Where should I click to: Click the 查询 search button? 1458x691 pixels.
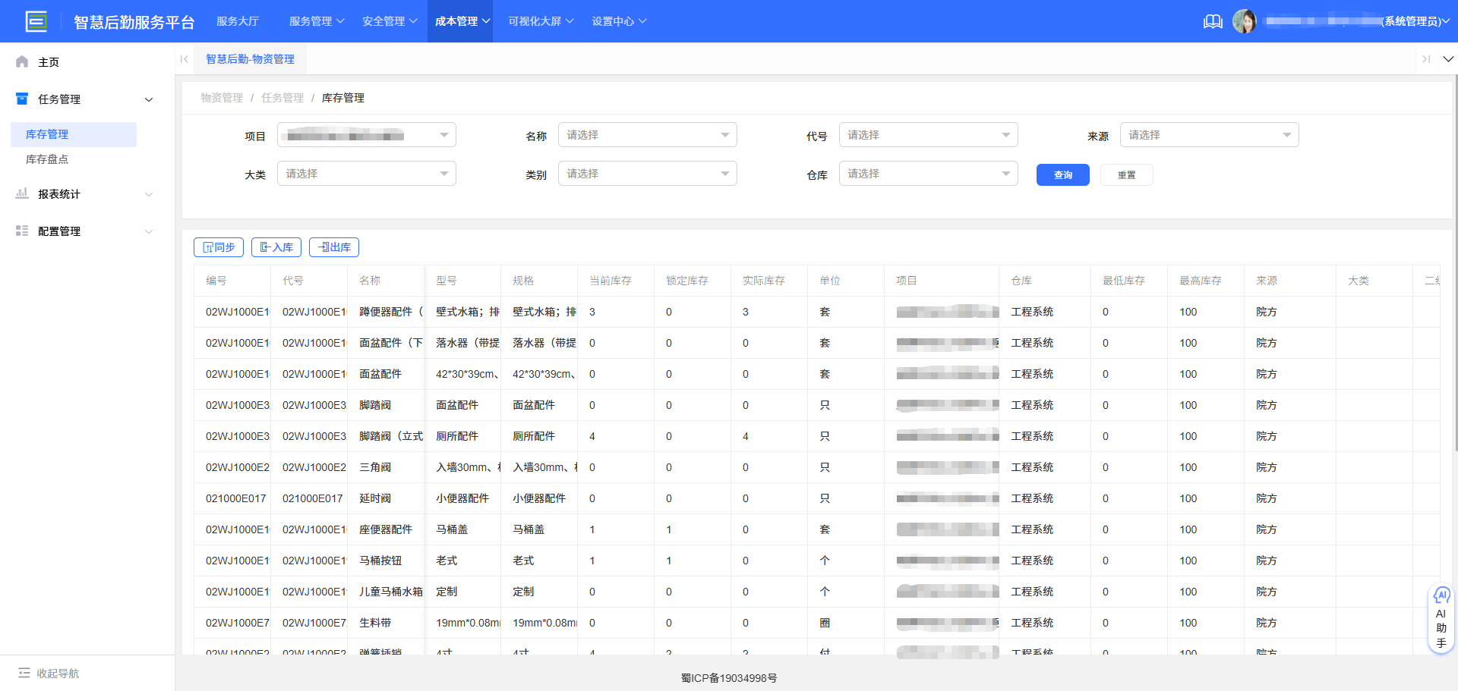(x=1062, y=174)
